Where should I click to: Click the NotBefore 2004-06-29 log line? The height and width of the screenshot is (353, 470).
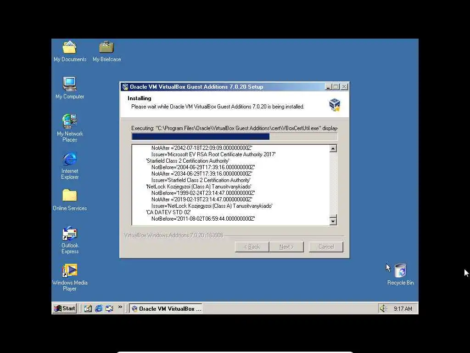pos(203,167)
